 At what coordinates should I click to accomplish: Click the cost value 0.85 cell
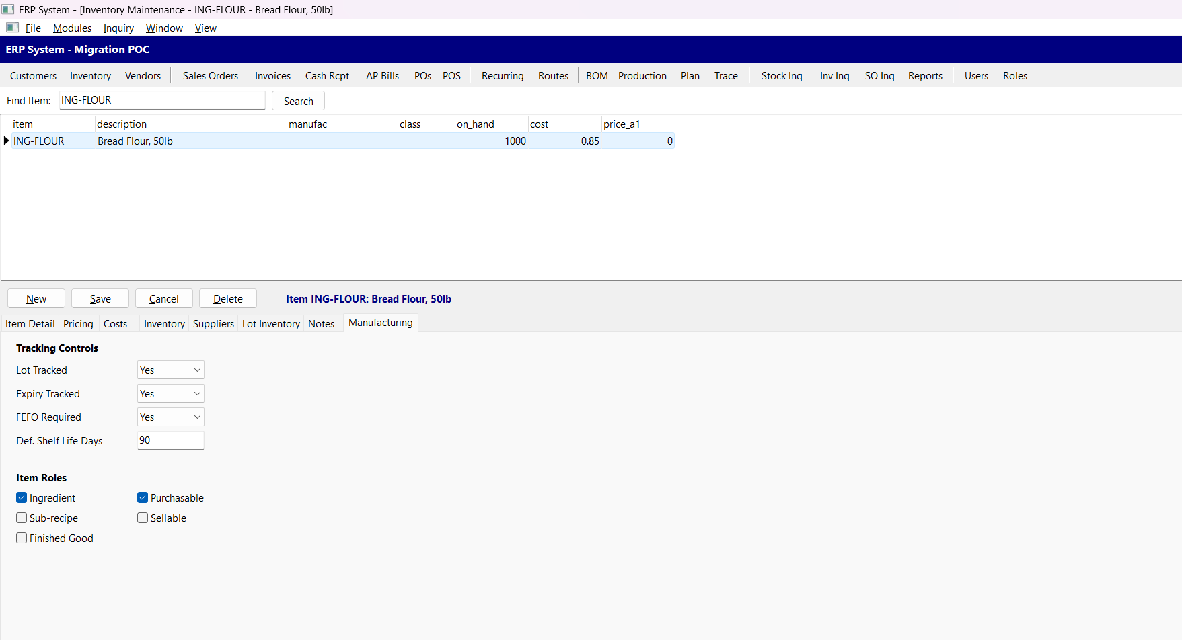pyautogui.click(x=564, y=141)
